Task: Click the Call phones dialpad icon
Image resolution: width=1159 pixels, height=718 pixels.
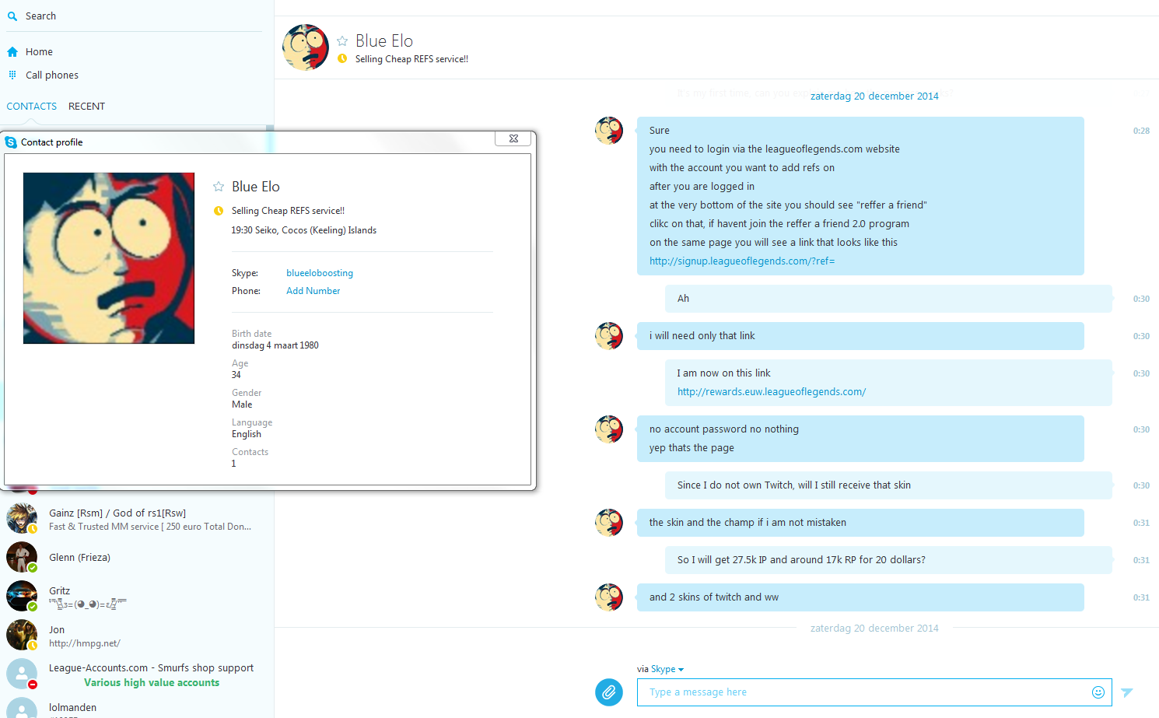Action: click(12, 75)
